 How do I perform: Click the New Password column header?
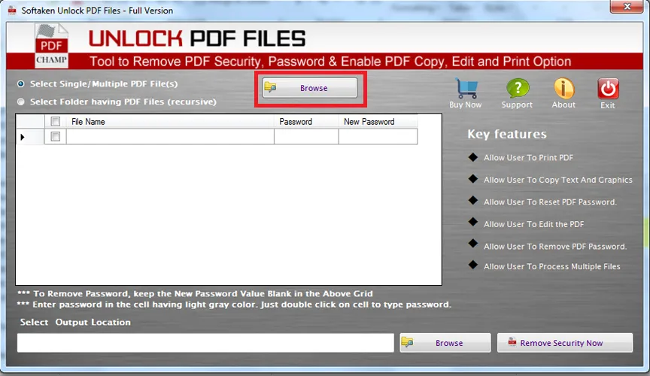point(378,122)
